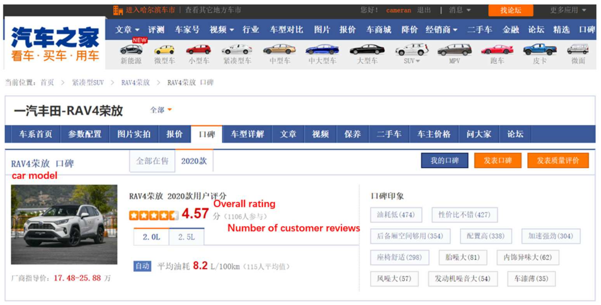This screenshot has width=601, height=305.
Task: Open 二手车 in the top navigation
Action: 480,30
